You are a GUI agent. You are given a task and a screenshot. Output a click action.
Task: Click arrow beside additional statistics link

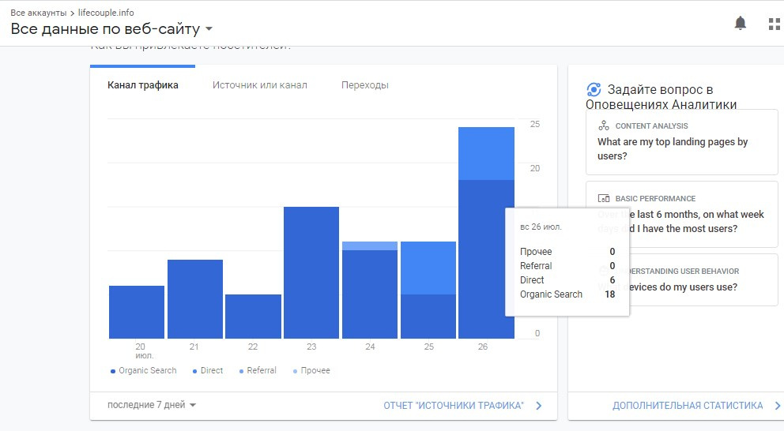click(778, 406)
